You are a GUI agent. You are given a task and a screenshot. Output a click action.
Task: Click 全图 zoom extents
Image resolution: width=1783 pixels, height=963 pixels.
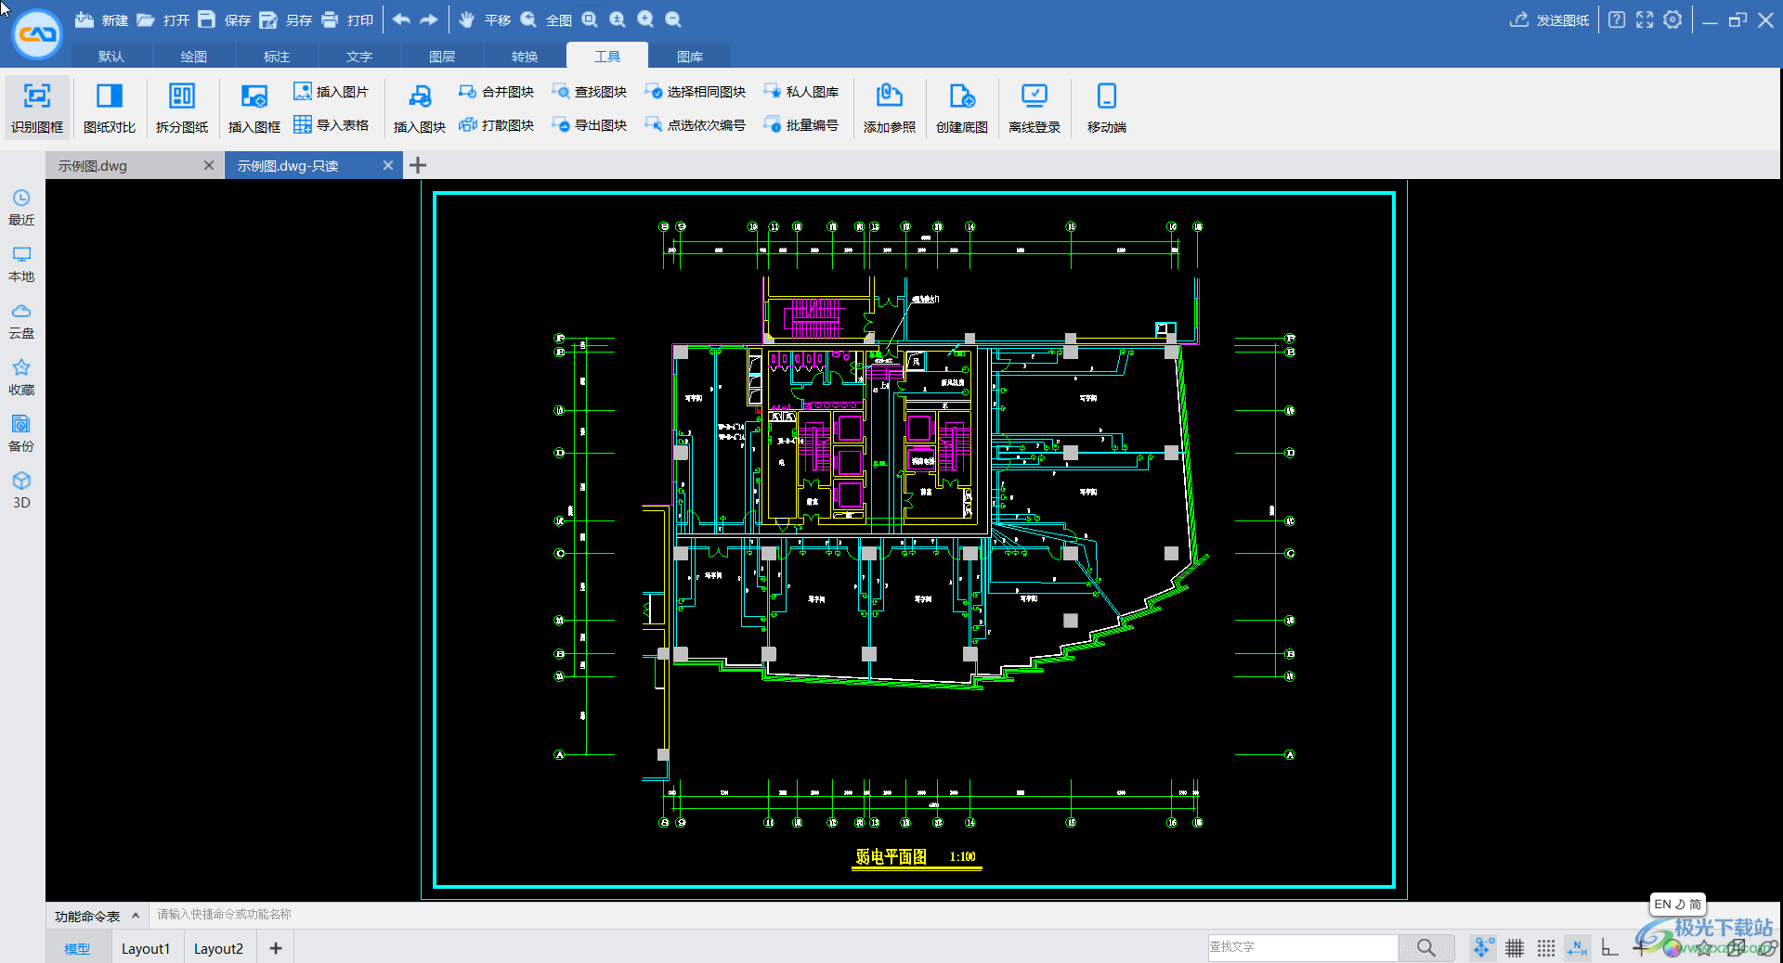tap(546, 19)
